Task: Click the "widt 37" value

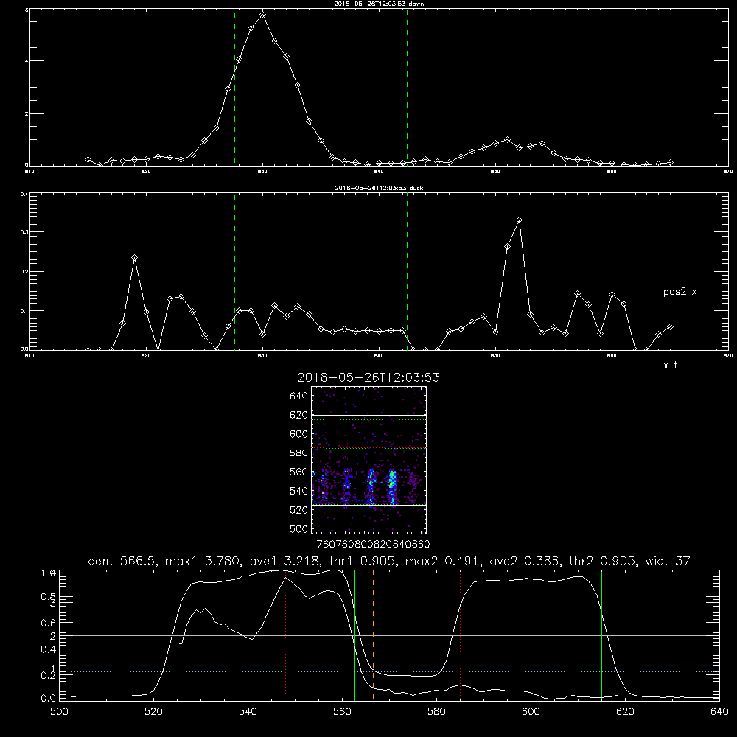Action: (x=668, y=561)
